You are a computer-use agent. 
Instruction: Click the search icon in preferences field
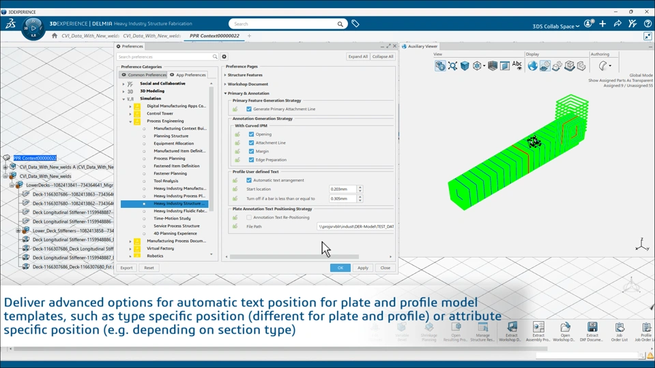tap(215, 57)
